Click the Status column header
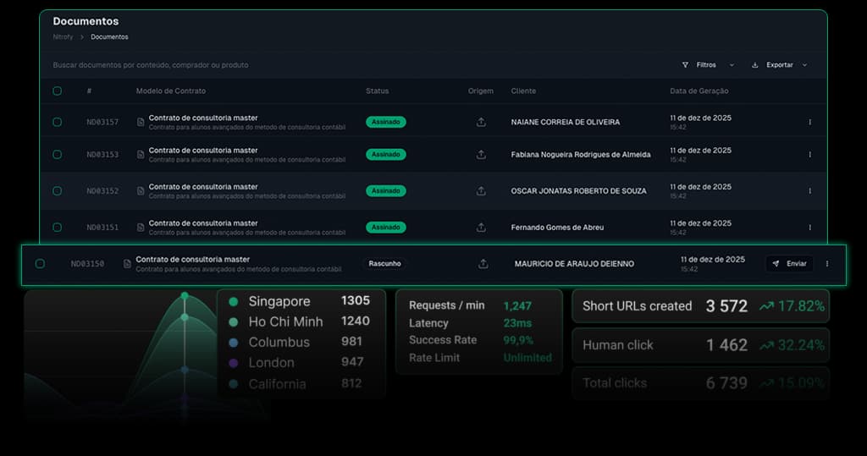 [x=377, y=91]
